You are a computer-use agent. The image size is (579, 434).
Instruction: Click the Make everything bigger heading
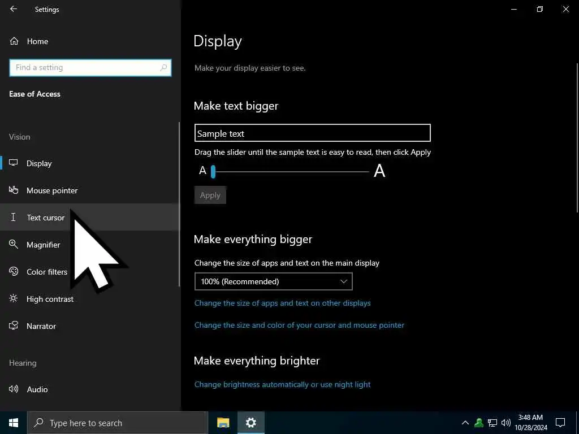click(x=253, y=239)
